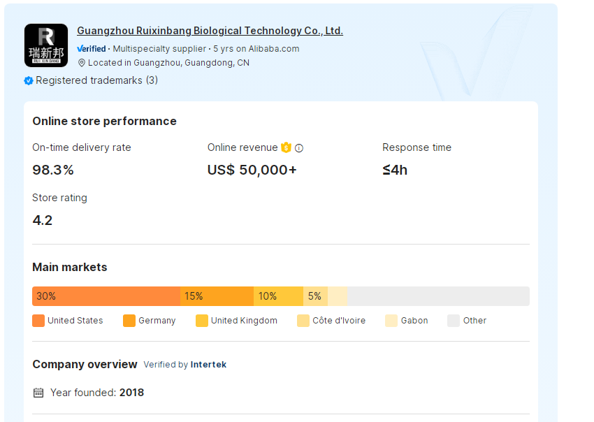Click the Intertek verification link
The width and height of the screenshot is (594, 422).
coord(208,365)
